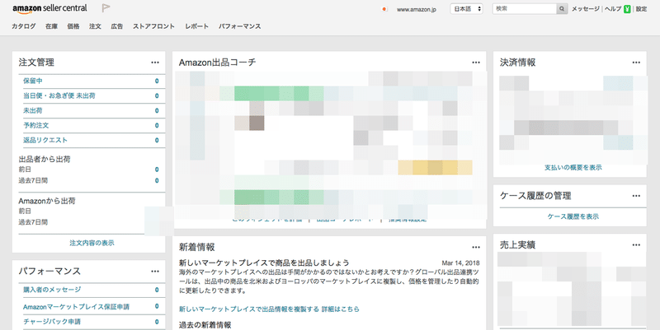
Task: Click the 新しいマーケットプレイスで商品を出品しましょう headline
Action: pyautogui.click(x=264, y=263)
